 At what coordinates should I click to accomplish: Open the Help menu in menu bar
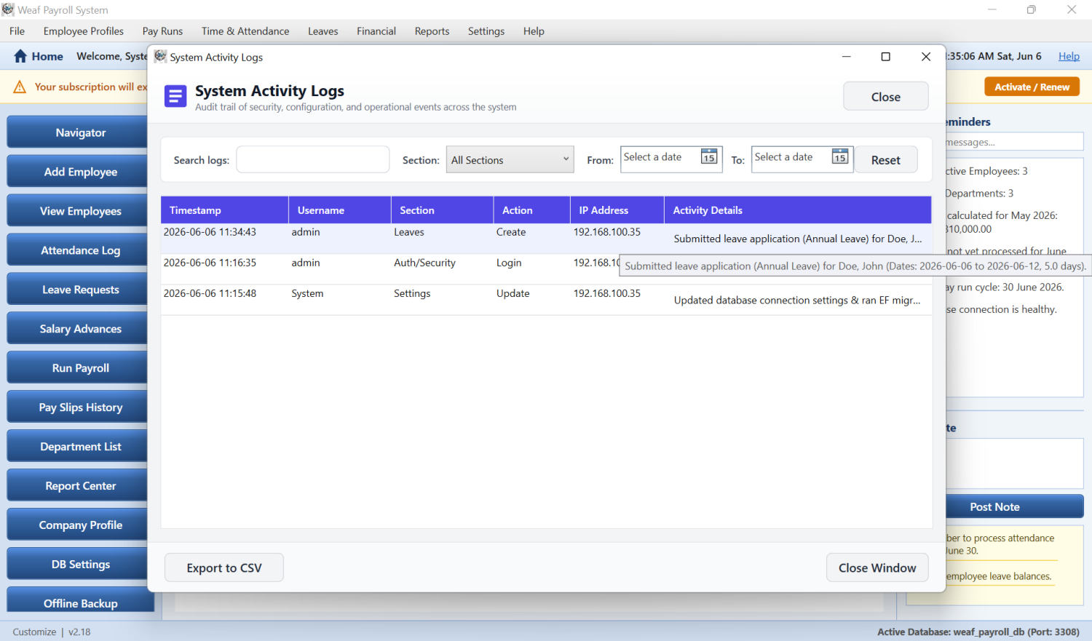pyautogui.click(x=534, y=31)
